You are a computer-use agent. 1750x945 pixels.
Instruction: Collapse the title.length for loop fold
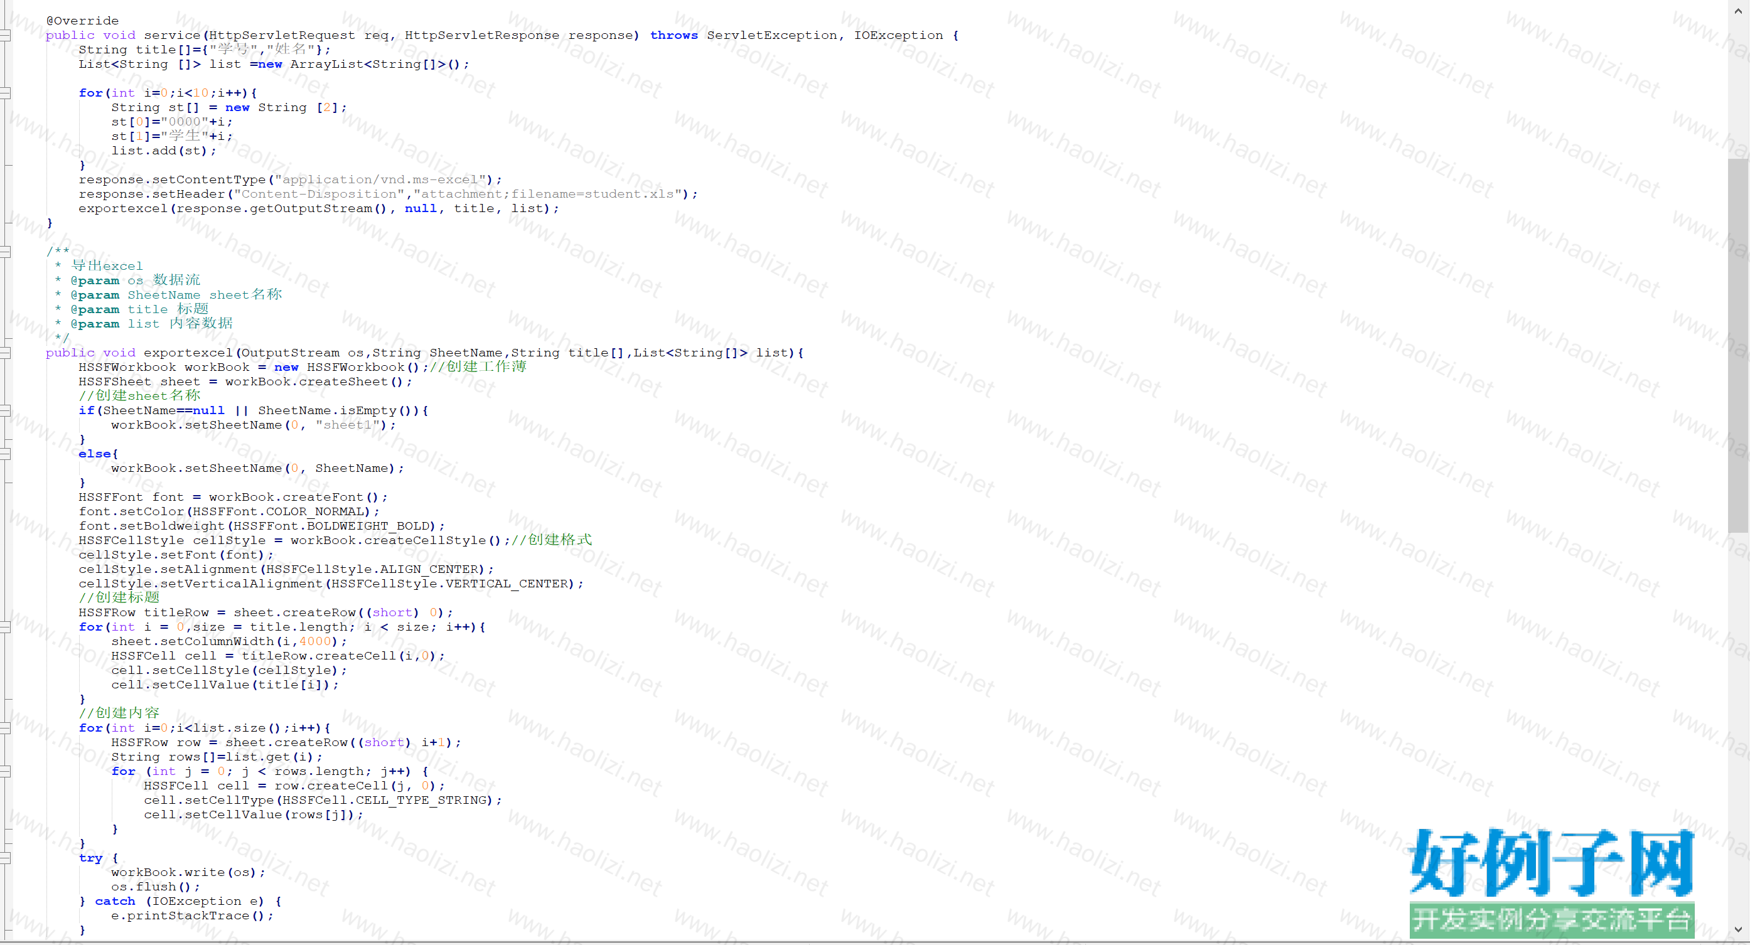6,627
